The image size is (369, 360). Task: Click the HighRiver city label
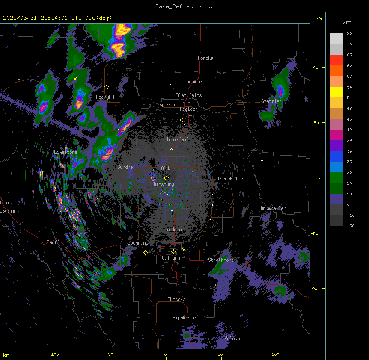coord(184,318)
